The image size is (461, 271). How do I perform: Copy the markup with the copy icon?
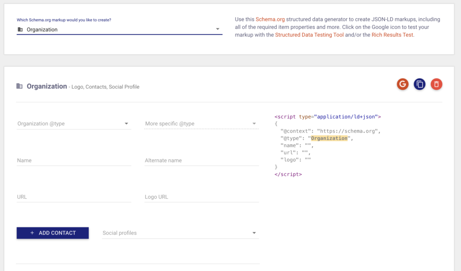pos(420,84)
